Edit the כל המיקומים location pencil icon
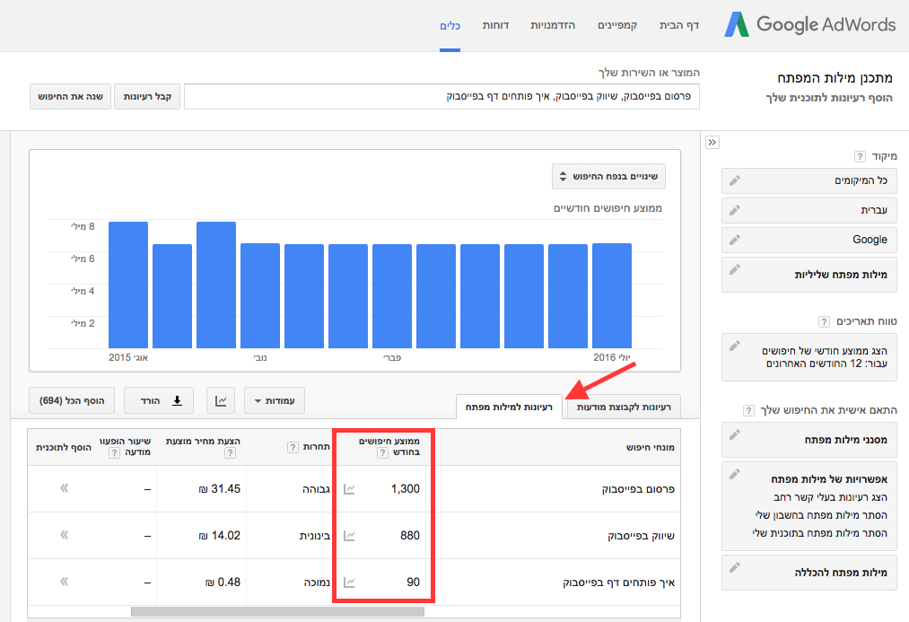The width and height of the screenshot is (909, 622). pyautogui.click(x=735, y=181)
